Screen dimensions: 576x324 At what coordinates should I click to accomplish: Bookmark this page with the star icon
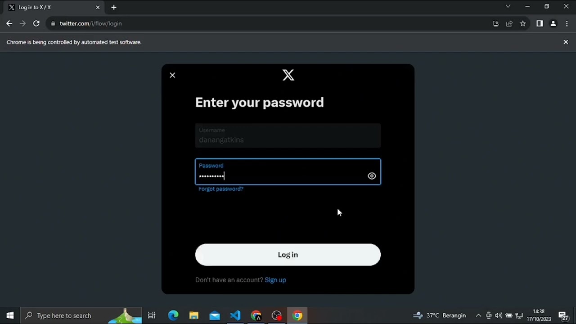pyautogui.click(x=523, y=23)
